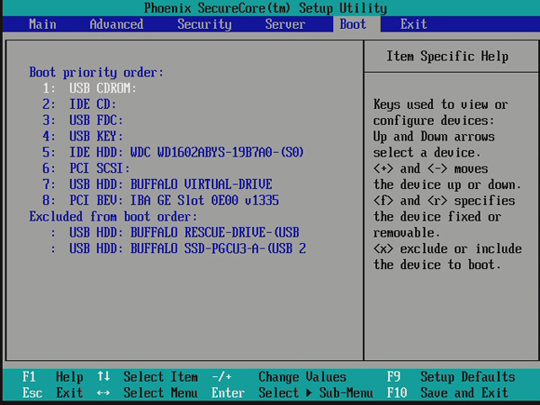The width and height of the screenshot is (540, 405).
Task: Pick boot entry 4: USB KEY
Action: pyautogui.click(x=83, y=136)
